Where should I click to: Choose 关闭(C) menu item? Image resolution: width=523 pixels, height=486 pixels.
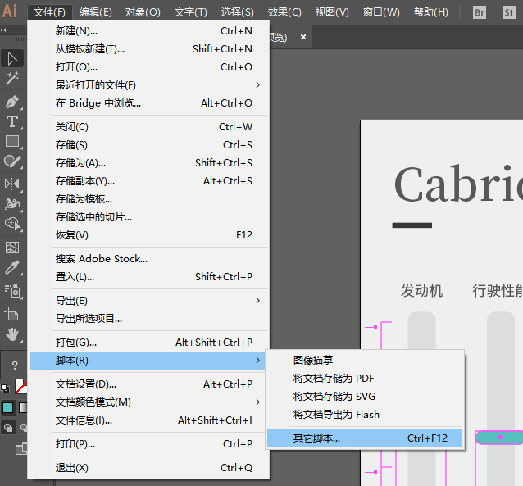pyautogui.click(x=148, y=127)
